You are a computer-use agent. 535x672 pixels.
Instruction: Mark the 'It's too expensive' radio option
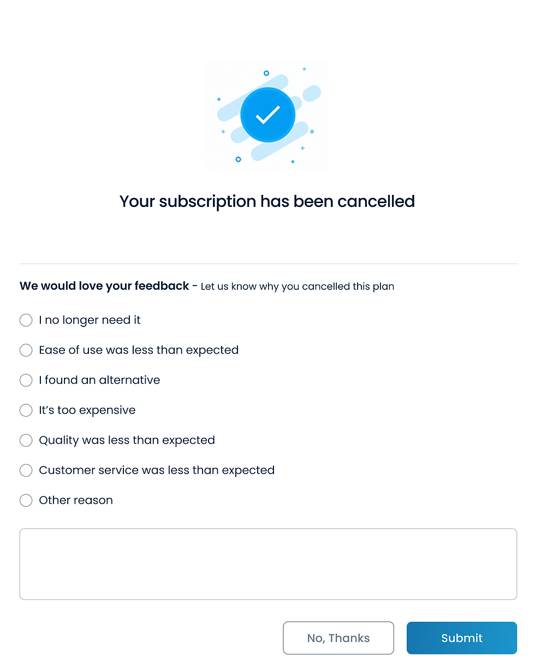[26, 411]
